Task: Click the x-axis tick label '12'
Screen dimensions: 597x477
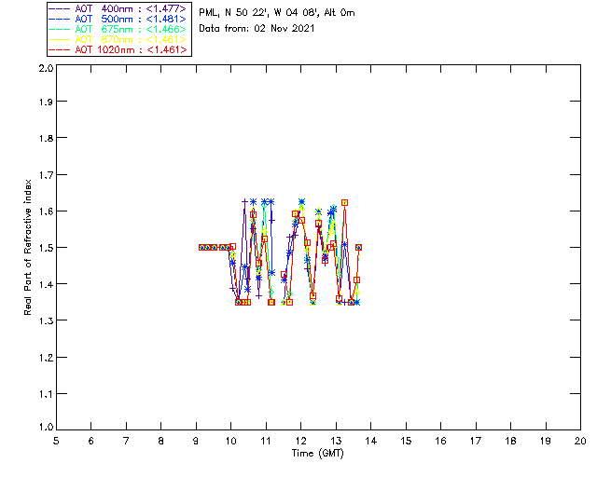Action: 300,441
